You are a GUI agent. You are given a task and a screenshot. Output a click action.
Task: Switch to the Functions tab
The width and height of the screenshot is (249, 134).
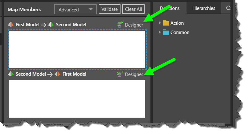[x=170, y=8]
